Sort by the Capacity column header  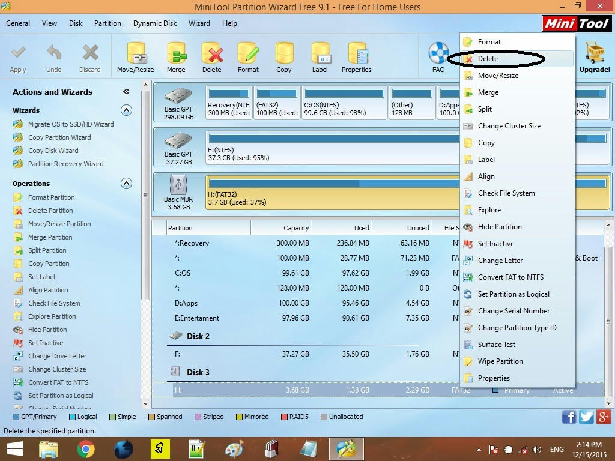click(x=280, y=228)
